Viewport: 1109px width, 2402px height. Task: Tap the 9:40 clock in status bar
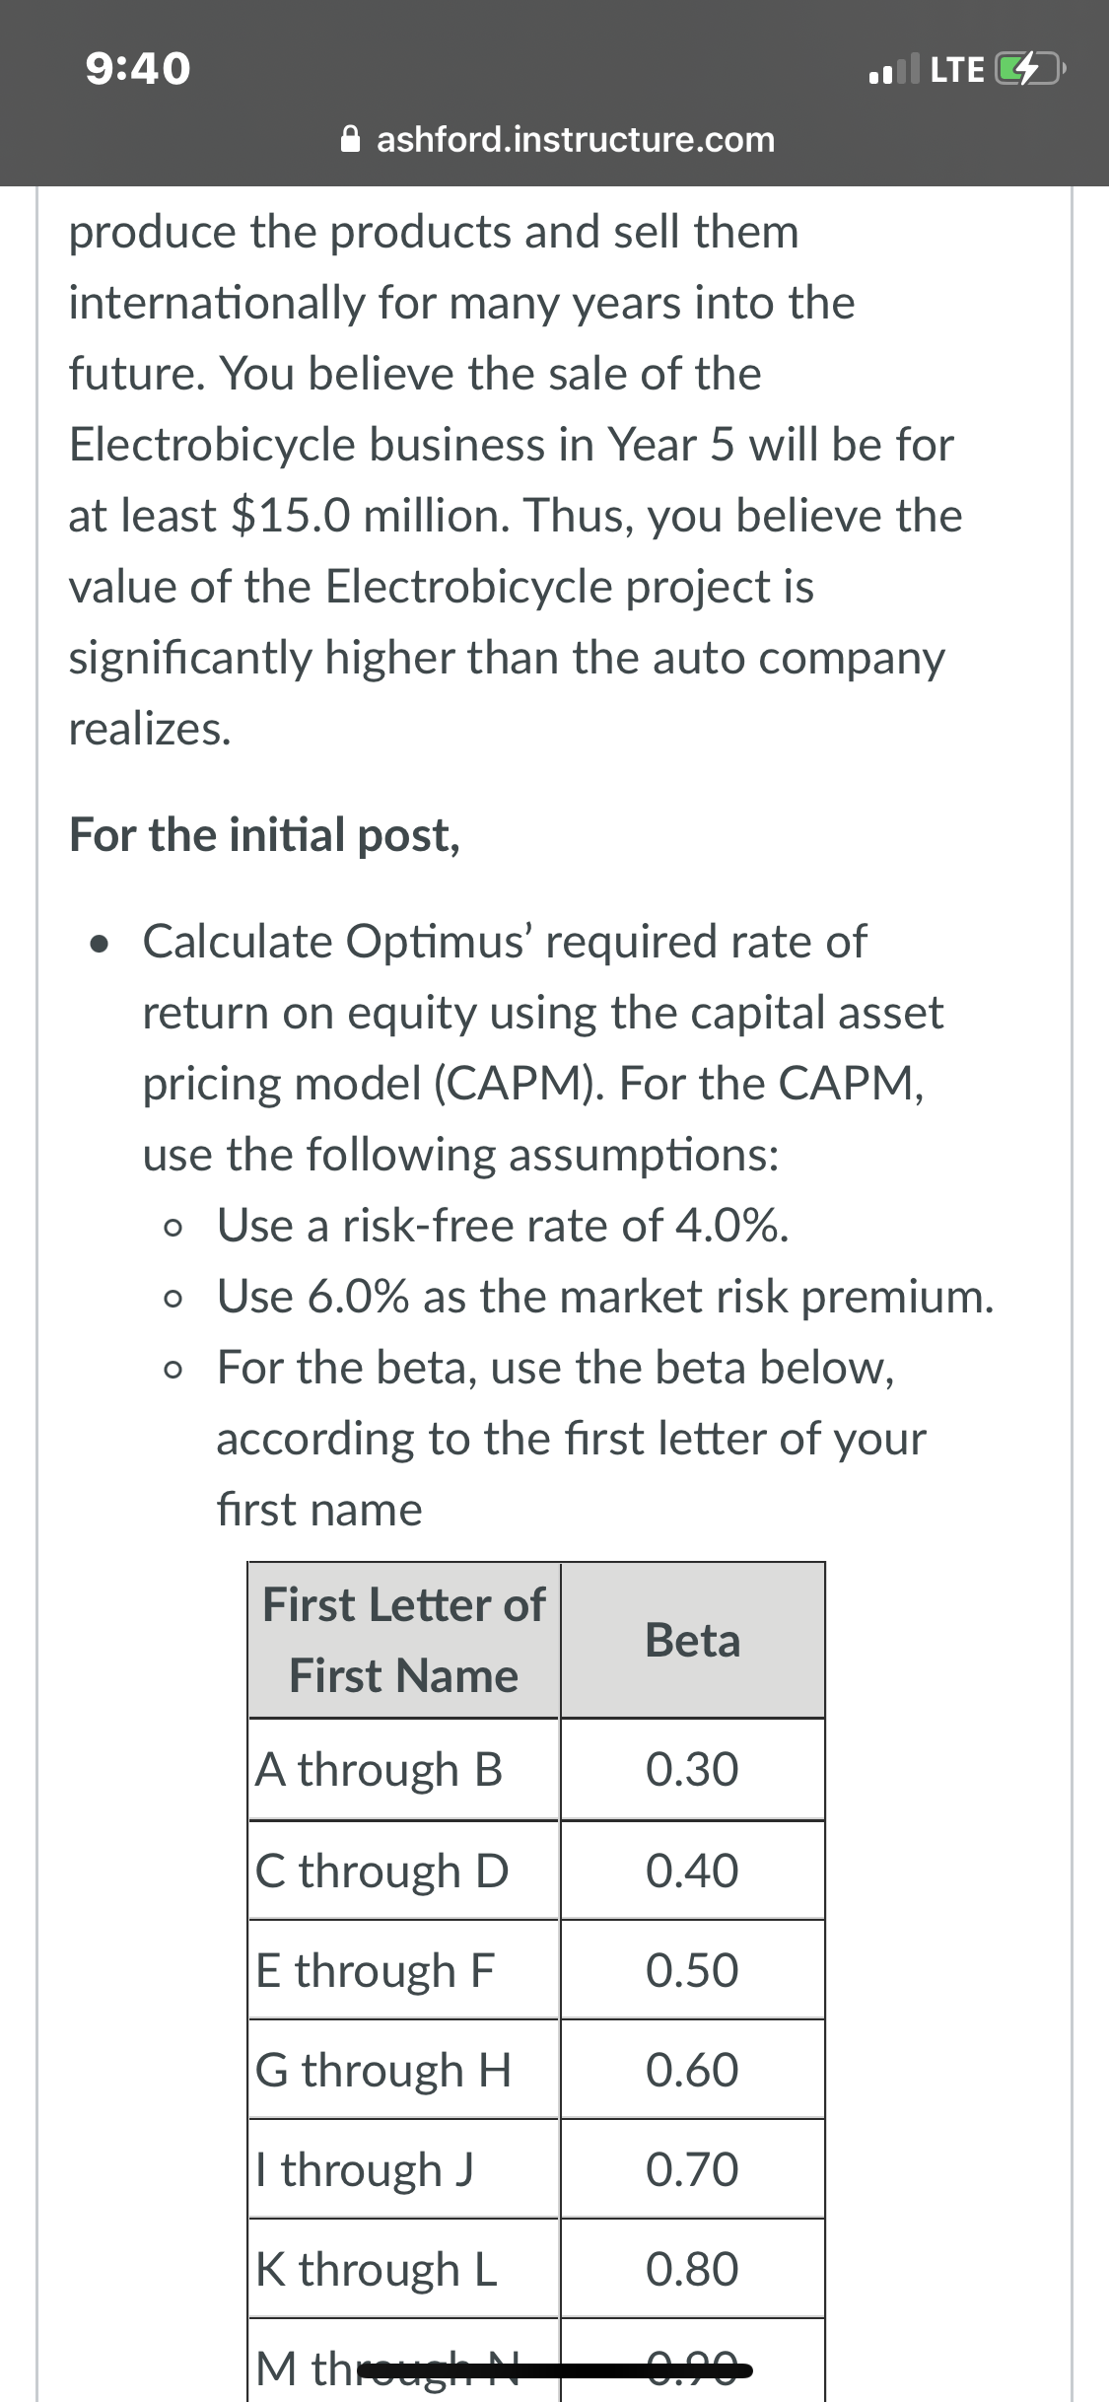tap(139, 69)
